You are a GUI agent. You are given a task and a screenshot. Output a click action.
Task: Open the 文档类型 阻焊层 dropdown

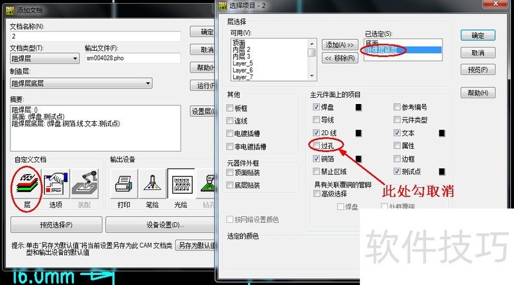click(x=44, y=58)
